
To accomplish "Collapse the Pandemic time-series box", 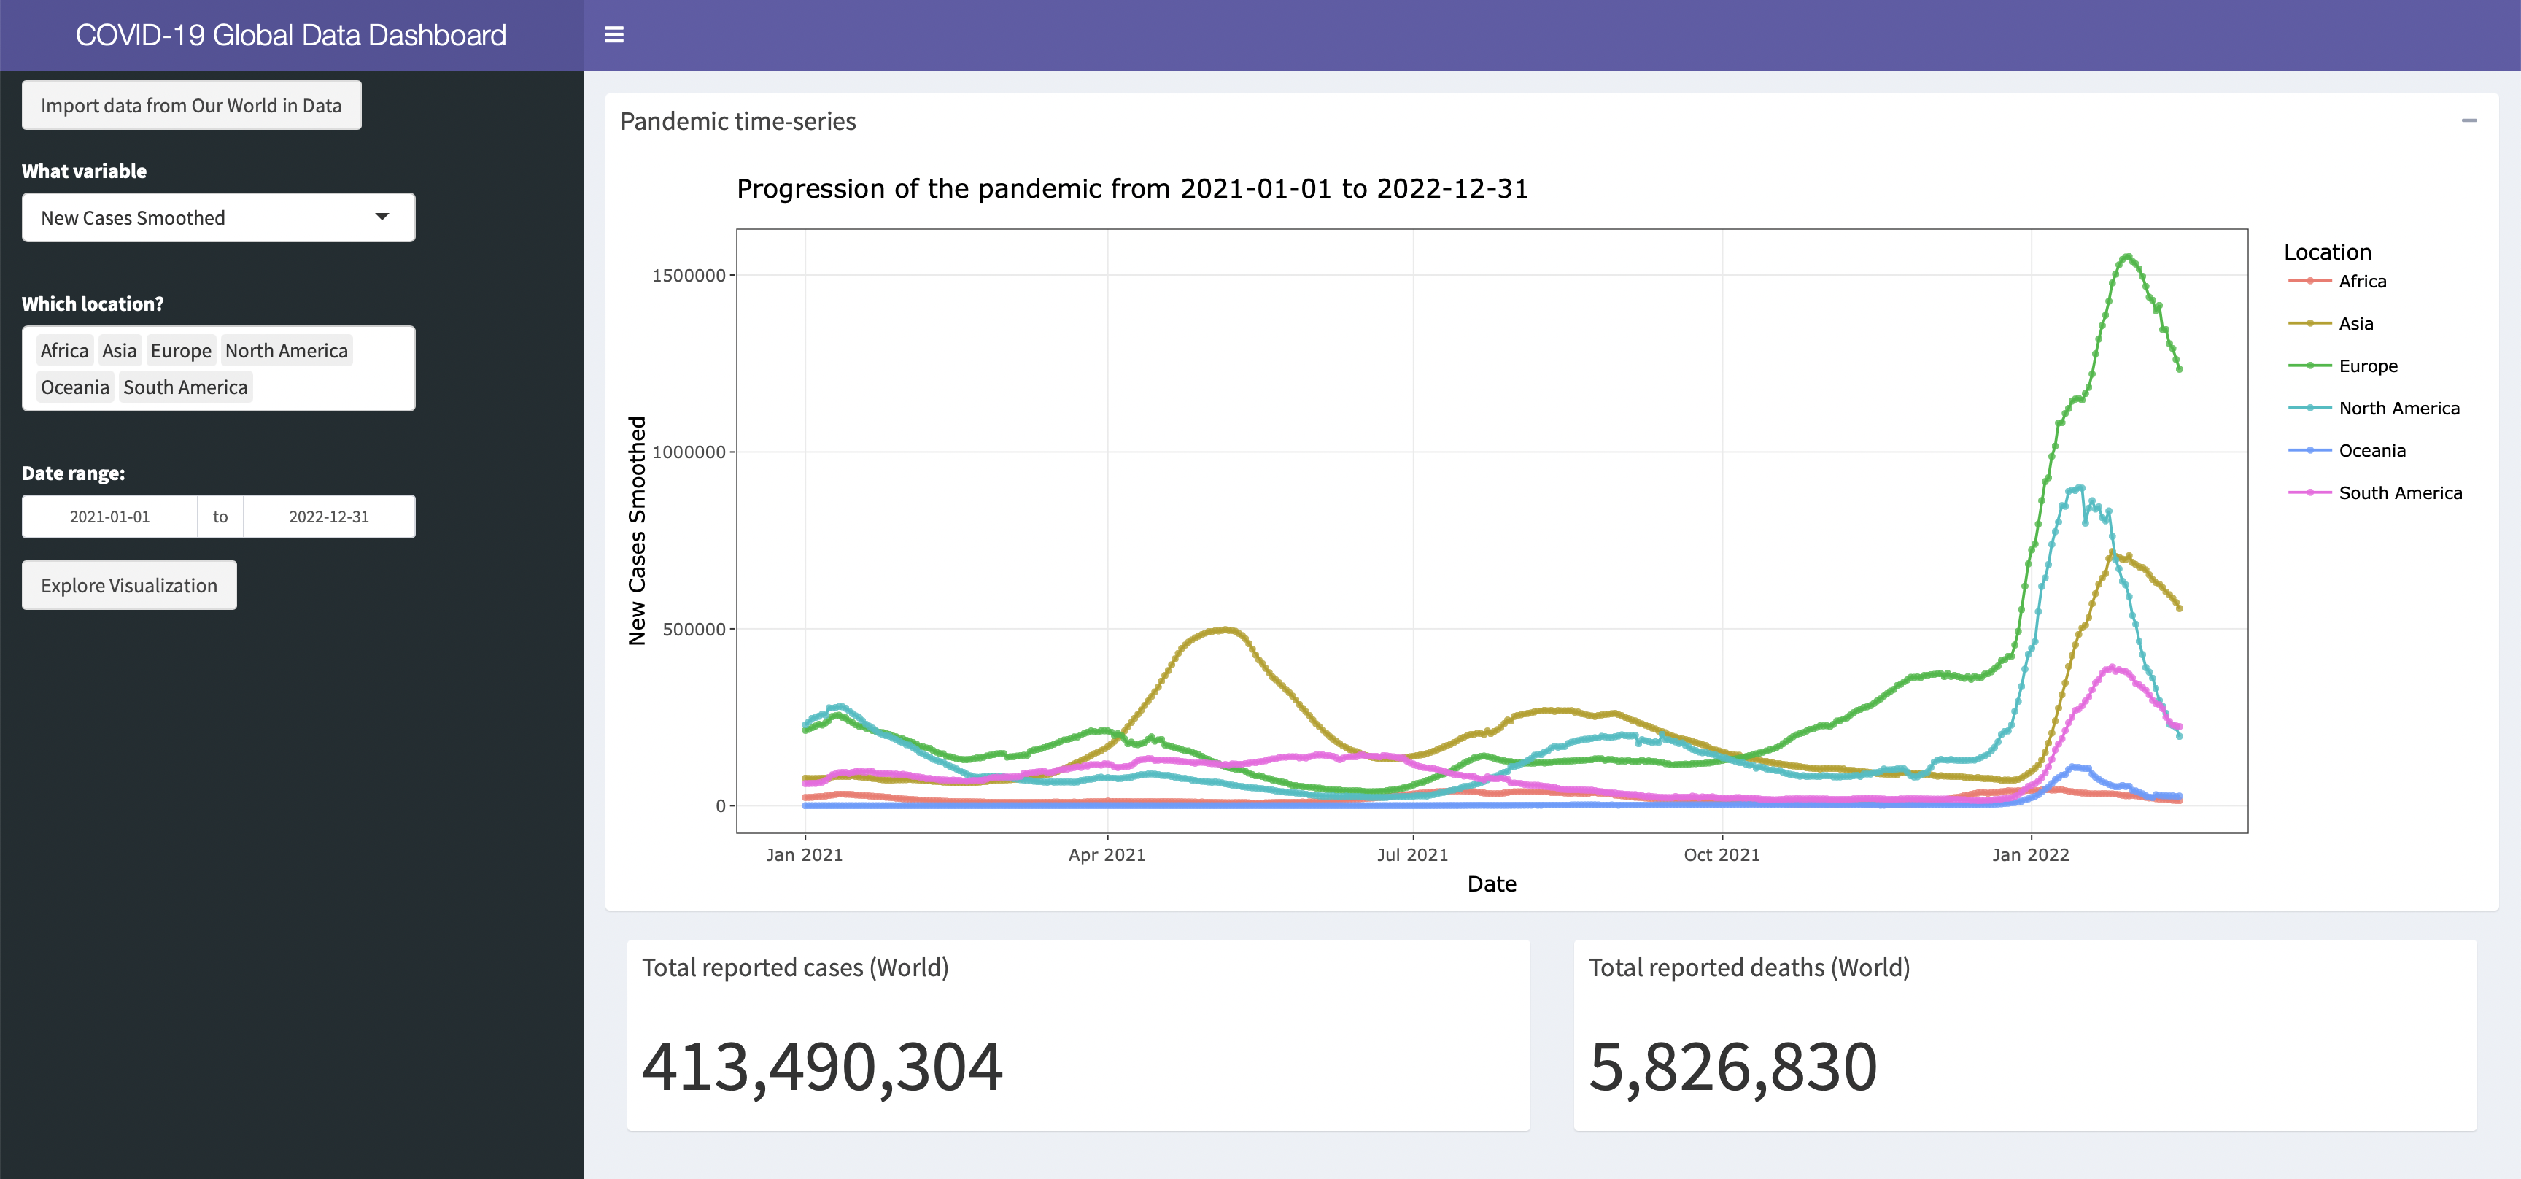I will coord(2468,120).
